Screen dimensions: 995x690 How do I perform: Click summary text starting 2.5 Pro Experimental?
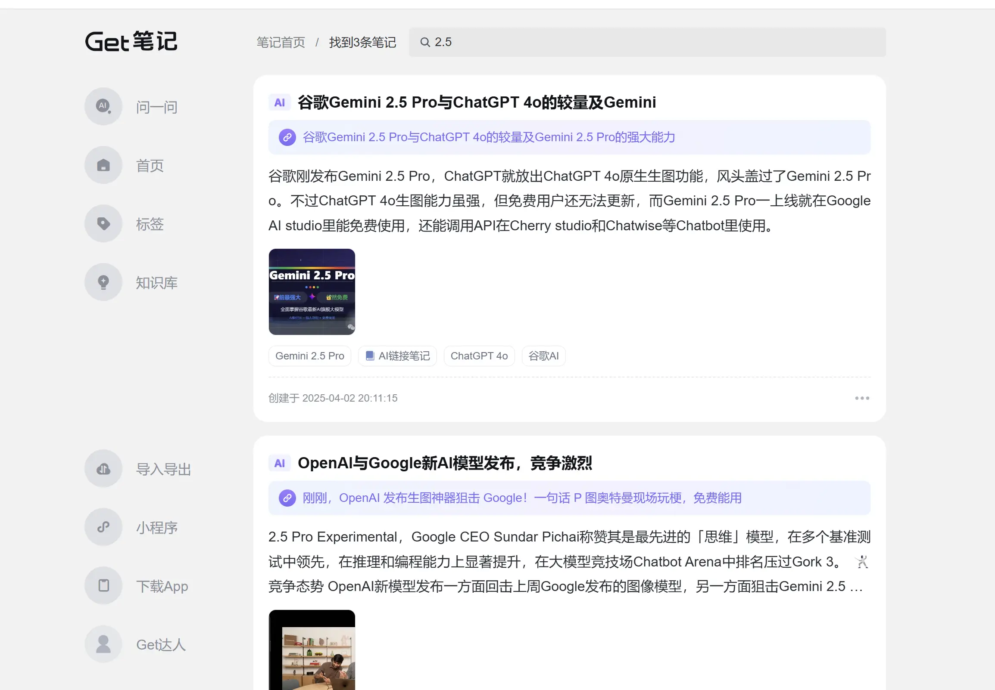(x=570, y=562)
